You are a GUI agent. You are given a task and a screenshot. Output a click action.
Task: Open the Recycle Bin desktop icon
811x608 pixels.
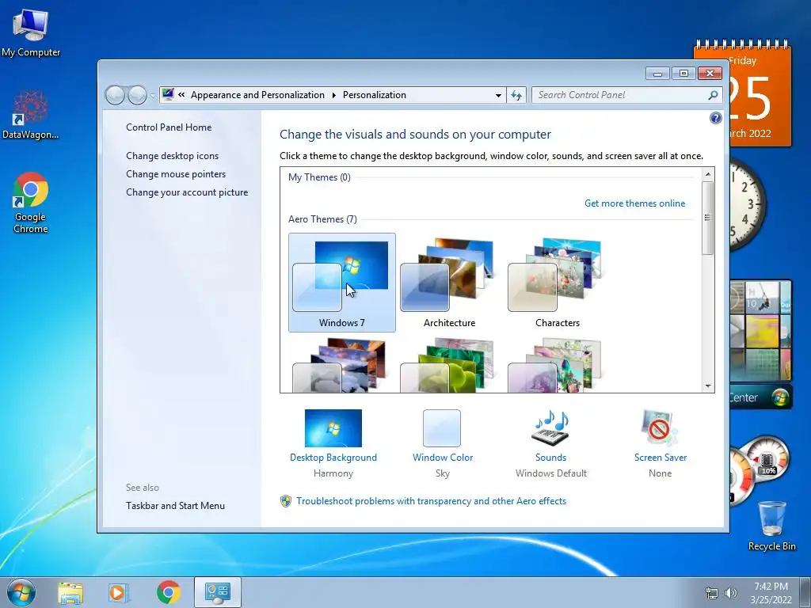click(x=771, y=526)
